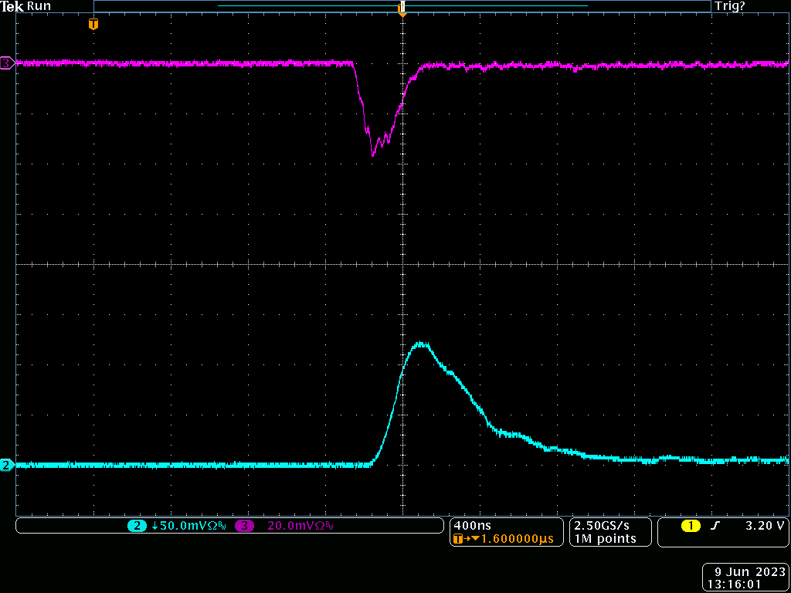Click the Tek logo

tap(12, 6)
